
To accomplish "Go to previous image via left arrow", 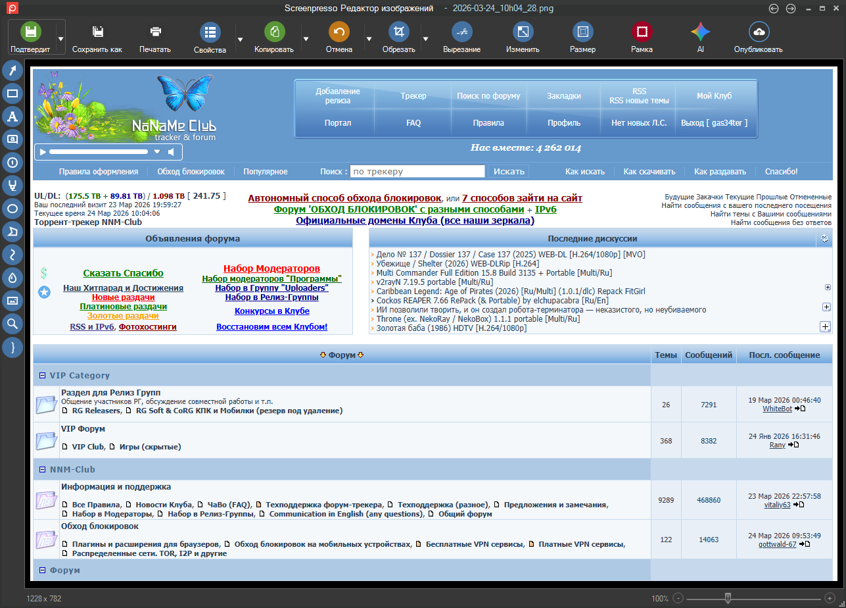I will (774, 9).
